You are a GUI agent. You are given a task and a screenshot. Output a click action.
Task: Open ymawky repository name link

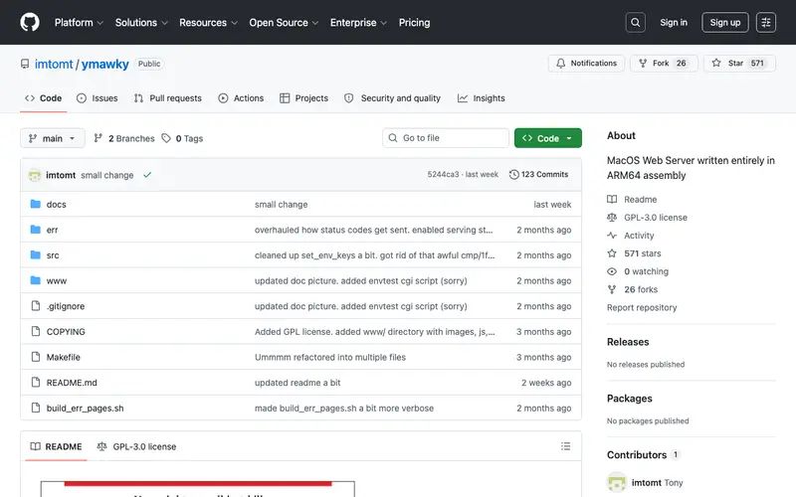point(105,64)
